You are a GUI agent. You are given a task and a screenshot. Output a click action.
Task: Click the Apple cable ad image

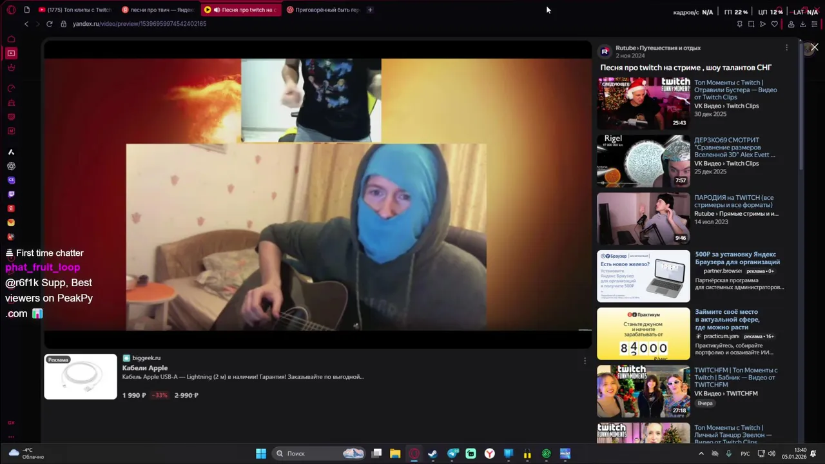click(81, 376)
